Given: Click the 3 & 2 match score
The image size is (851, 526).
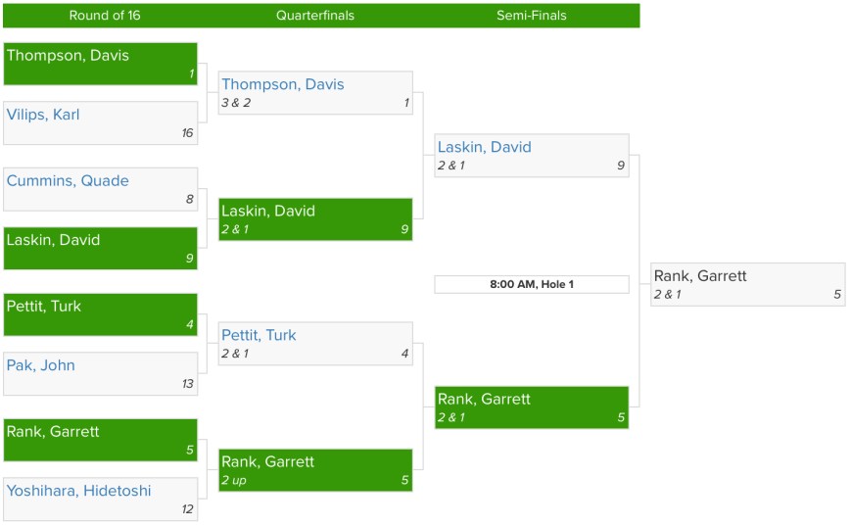Looking at the screenshot, I should click(x=236, y=103).
